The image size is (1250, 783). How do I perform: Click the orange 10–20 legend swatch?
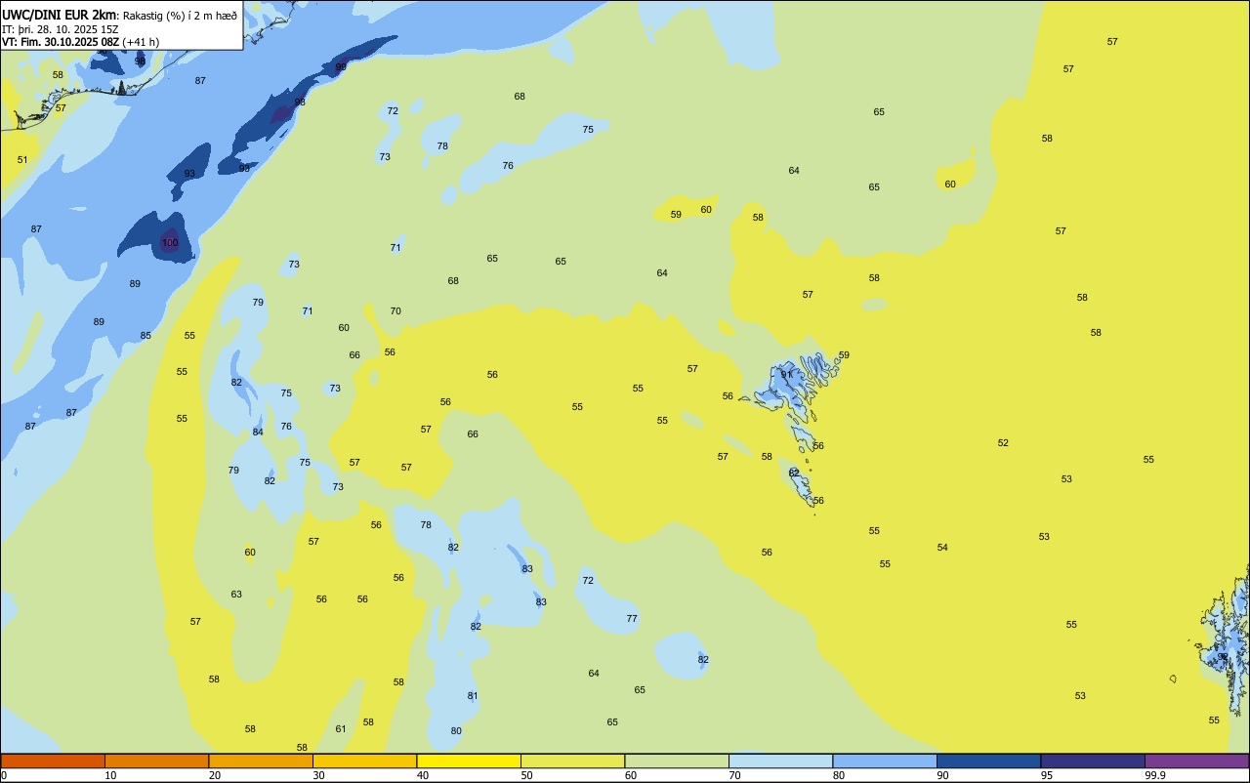(156, 761)
